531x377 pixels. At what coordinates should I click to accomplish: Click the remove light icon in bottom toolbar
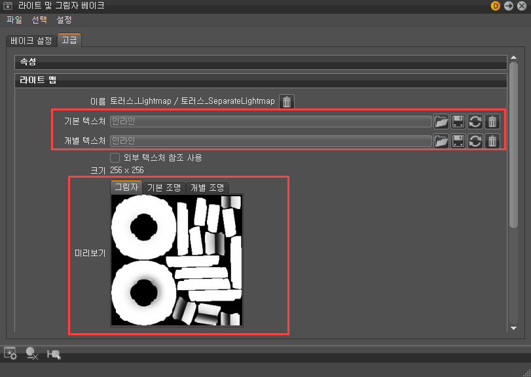[31, 353]
